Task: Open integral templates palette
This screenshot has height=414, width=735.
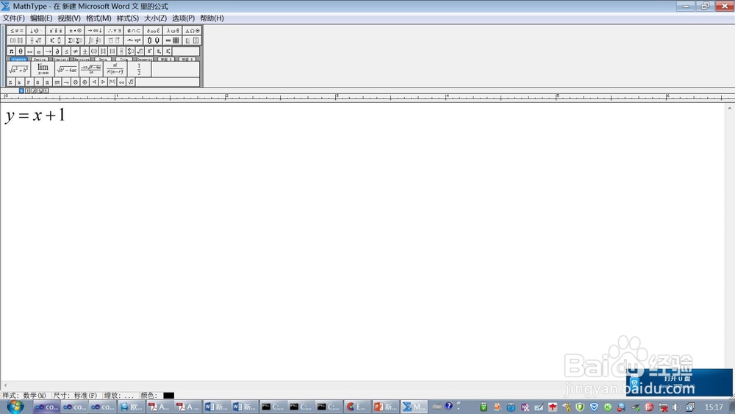Action: (94, 40)
